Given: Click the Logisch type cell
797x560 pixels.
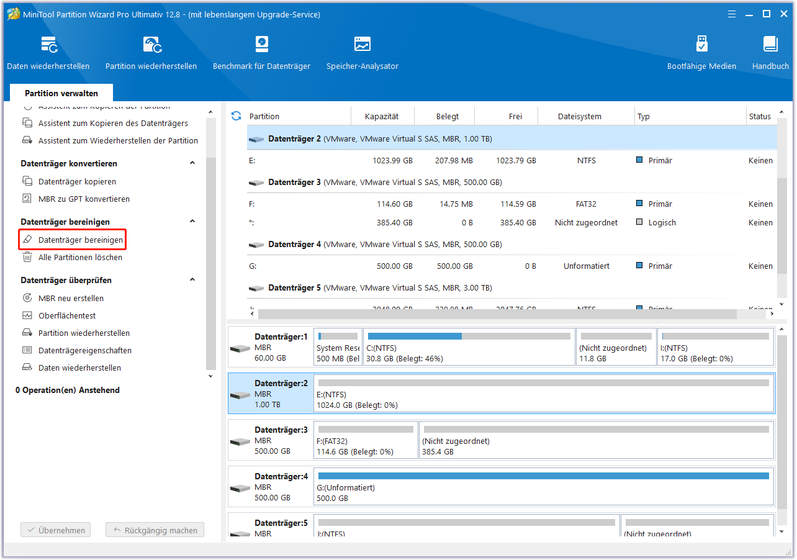Looking at the screenshot, I should (x=656, y=223).
